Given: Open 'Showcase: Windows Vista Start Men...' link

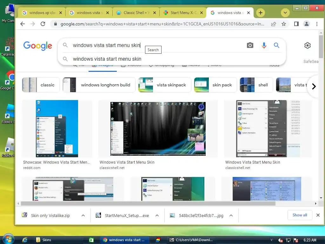Looking at the screenshot, I should point(56,162).
